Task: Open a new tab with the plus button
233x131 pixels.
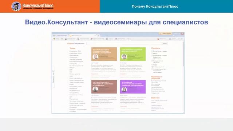Action: coord(98,36)
